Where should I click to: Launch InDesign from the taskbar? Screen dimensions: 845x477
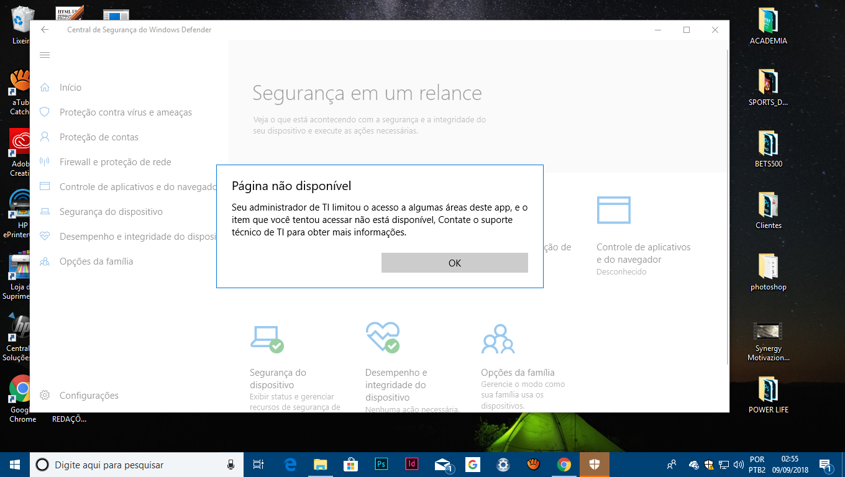pos(411,465)
